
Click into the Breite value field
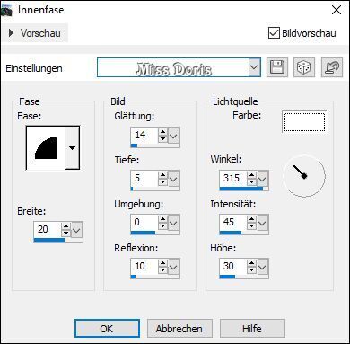tap(48, 230)
